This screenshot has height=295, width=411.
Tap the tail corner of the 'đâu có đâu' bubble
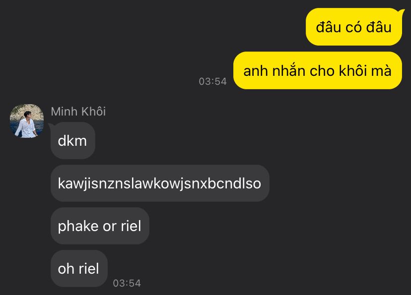tap(401, 12)
